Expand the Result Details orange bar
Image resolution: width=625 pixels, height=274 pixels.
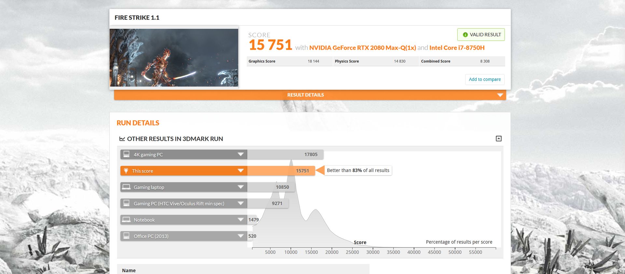pos(310,95)
